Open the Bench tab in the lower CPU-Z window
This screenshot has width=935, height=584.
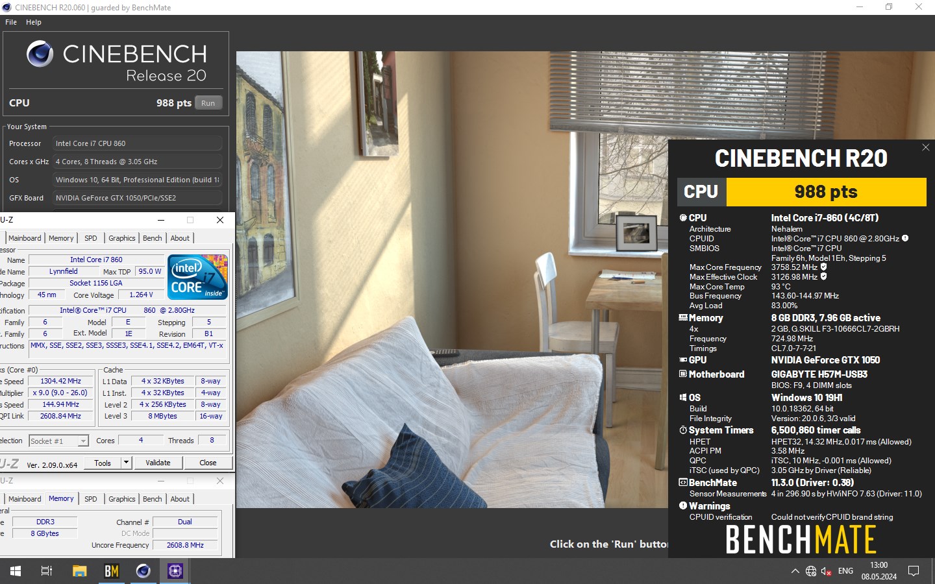pos(153,499)
